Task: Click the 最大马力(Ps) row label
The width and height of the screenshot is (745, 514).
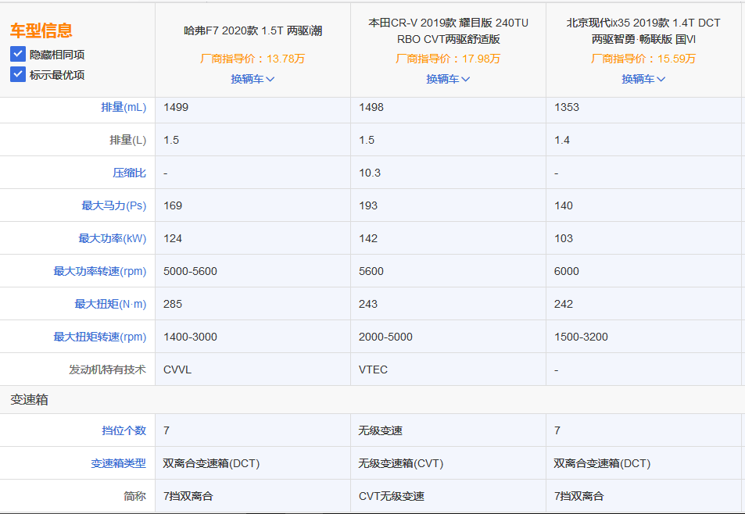Action: (x=114, y=205)
